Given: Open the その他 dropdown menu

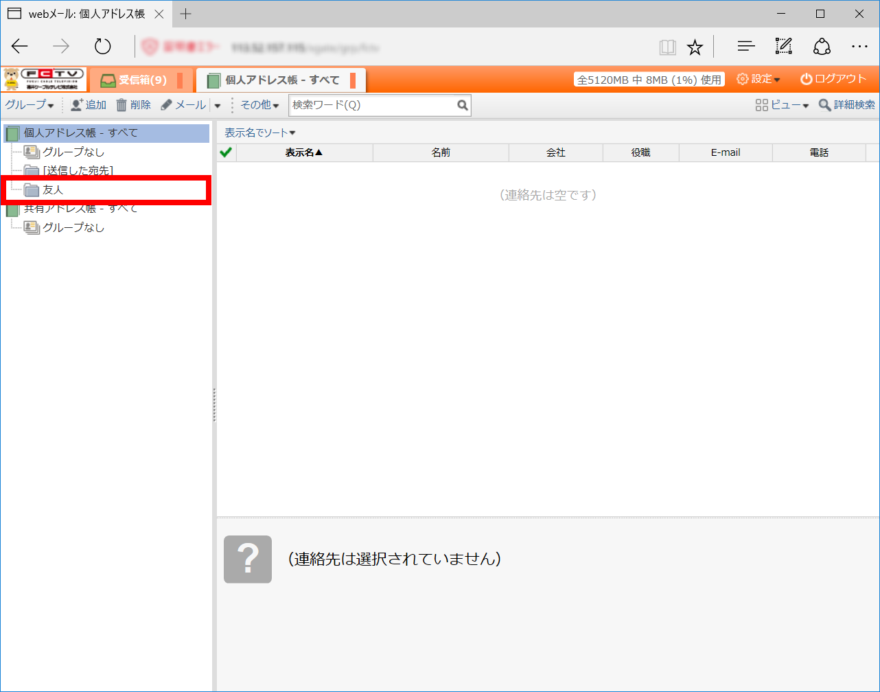Looking at the screenshot, I should [x=259, y=105].
